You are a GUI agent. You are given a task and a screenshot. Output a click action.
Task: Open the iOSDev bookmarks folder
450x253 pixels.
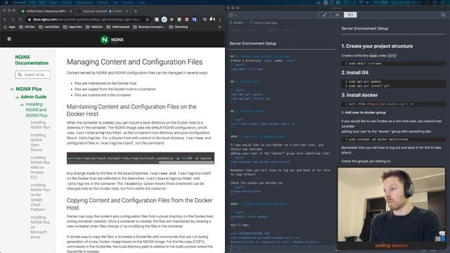point(27,27)
